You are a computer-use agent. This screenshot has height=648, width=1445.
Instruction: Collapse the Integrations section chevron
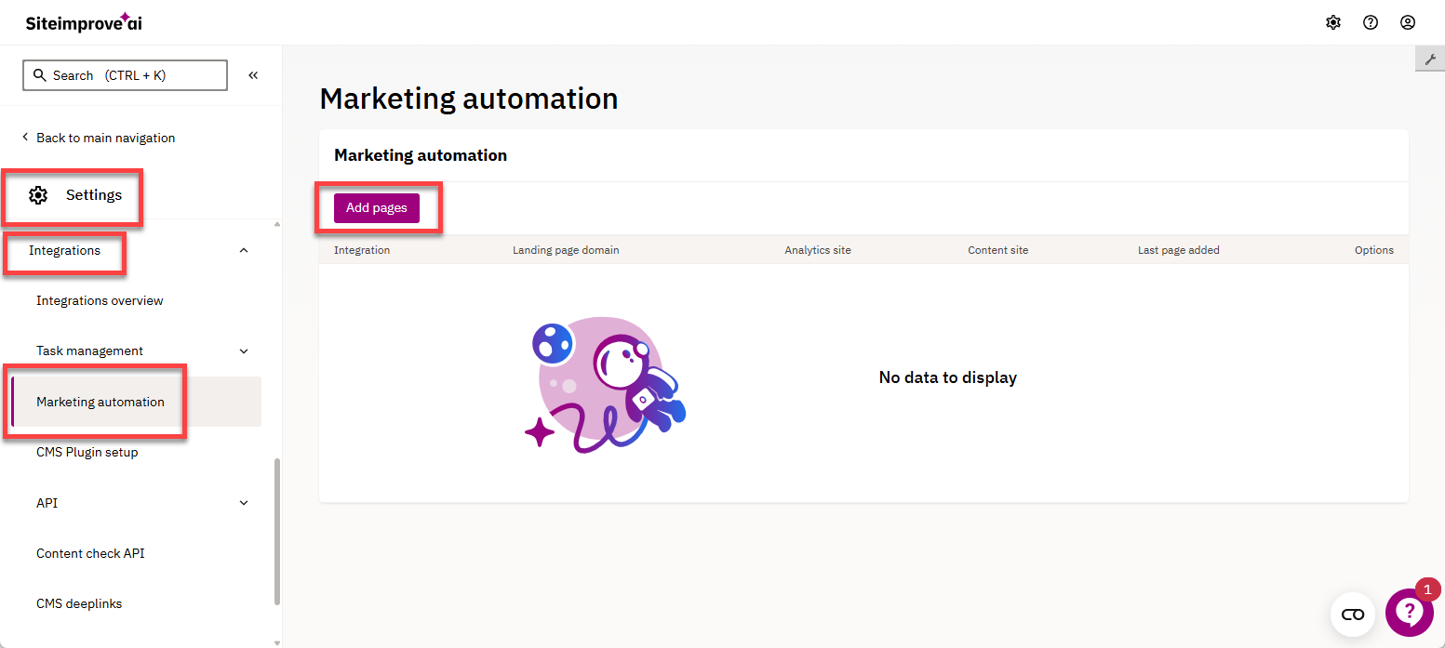[x=243, y=250]
